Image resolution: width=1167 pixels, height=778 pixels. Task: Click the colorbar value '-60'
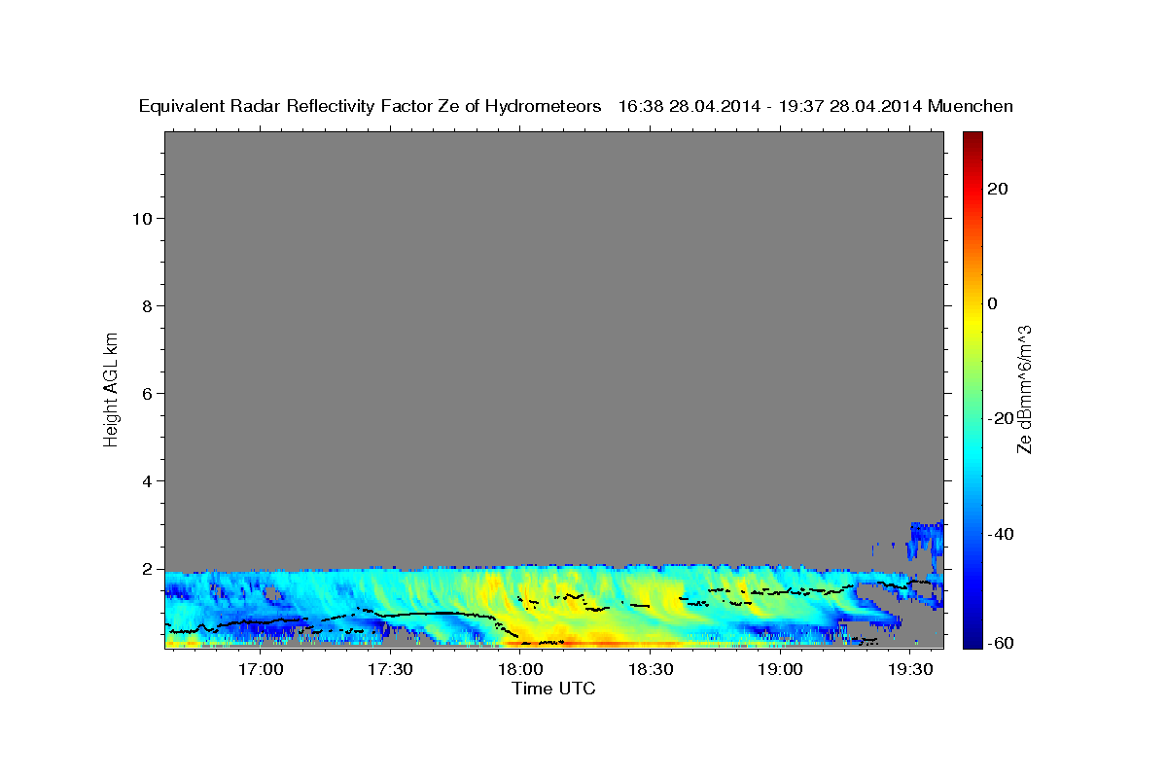[1002, 642]
